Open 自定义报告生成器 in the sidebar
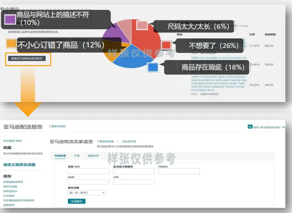 pos(19,165)
